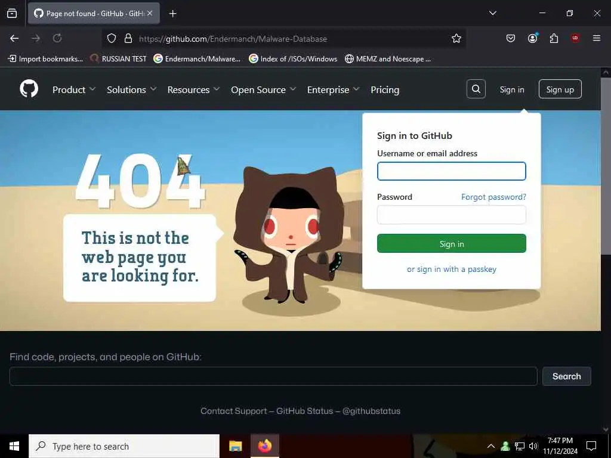Open the Firefox account icon
The width and height of the screenshot is (611, 458).
click(532, 38)
